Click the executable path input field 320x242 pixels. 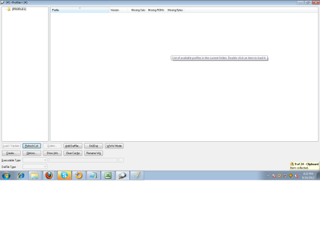click(83, 160)
